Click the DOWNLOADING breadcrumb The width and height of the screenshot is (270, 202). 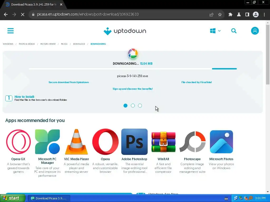pyautogui.click(x=98, y=44)
